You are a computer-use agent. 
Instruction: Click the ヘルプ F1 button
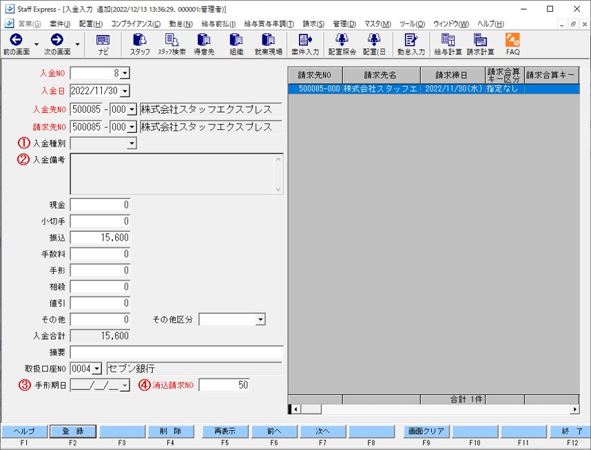pyautogui.click(x=25, y=431)
